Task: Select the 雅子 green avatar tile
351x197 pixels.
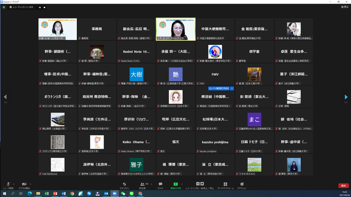Action: pyautogui.click(x=136, y=165)
